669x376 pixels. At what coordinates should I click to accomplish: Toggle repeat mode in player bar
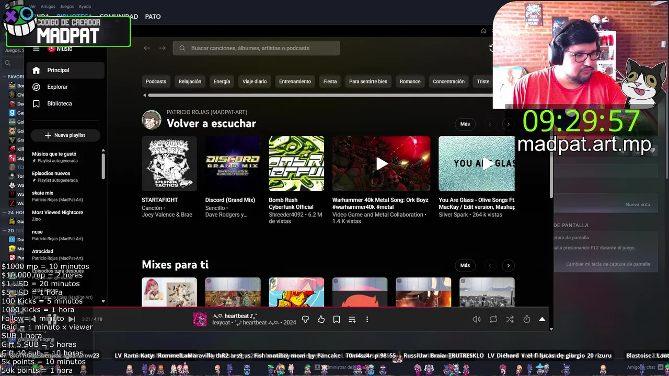pos(493,319)
